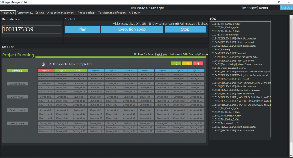Select the Device name3 label
Image resolution: width=293 pixels, height=158 pixels.
(x=17, y=97)
